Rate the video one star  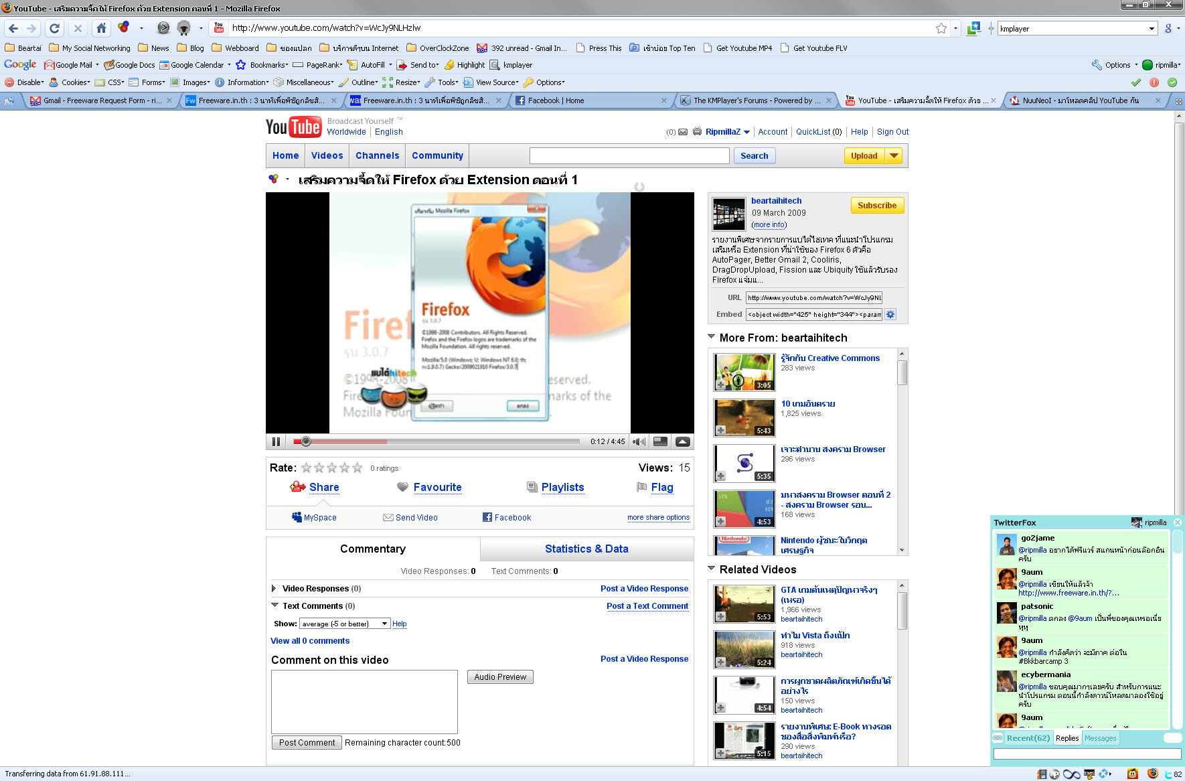(x=307, y=468)
